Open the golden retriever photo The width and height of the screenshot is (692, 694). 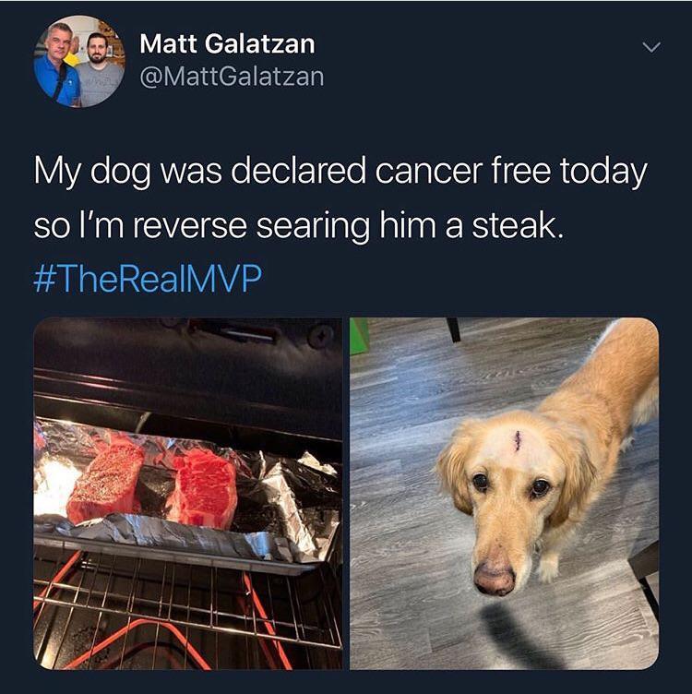[x=505, y=494]
